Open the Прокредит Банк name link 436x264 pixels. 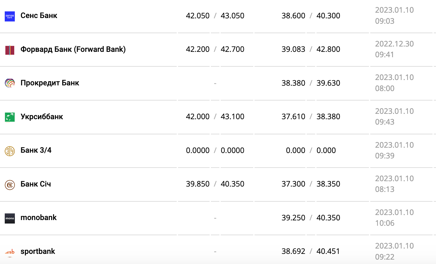[50, 83]
